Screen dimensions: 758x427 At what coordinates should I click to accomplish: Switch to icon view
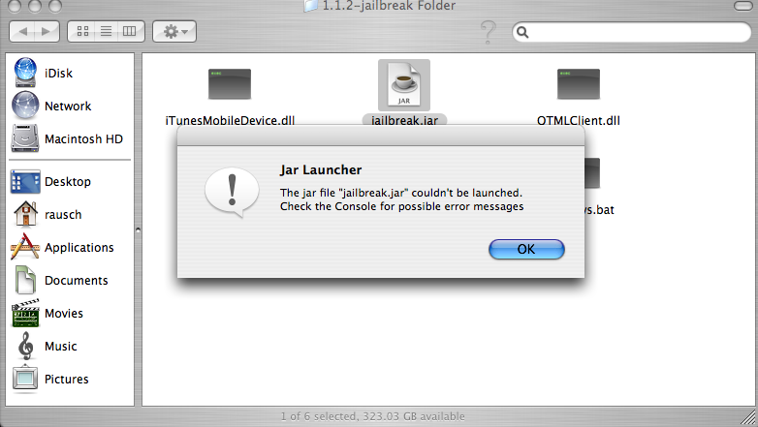click(x=82, y=31)
